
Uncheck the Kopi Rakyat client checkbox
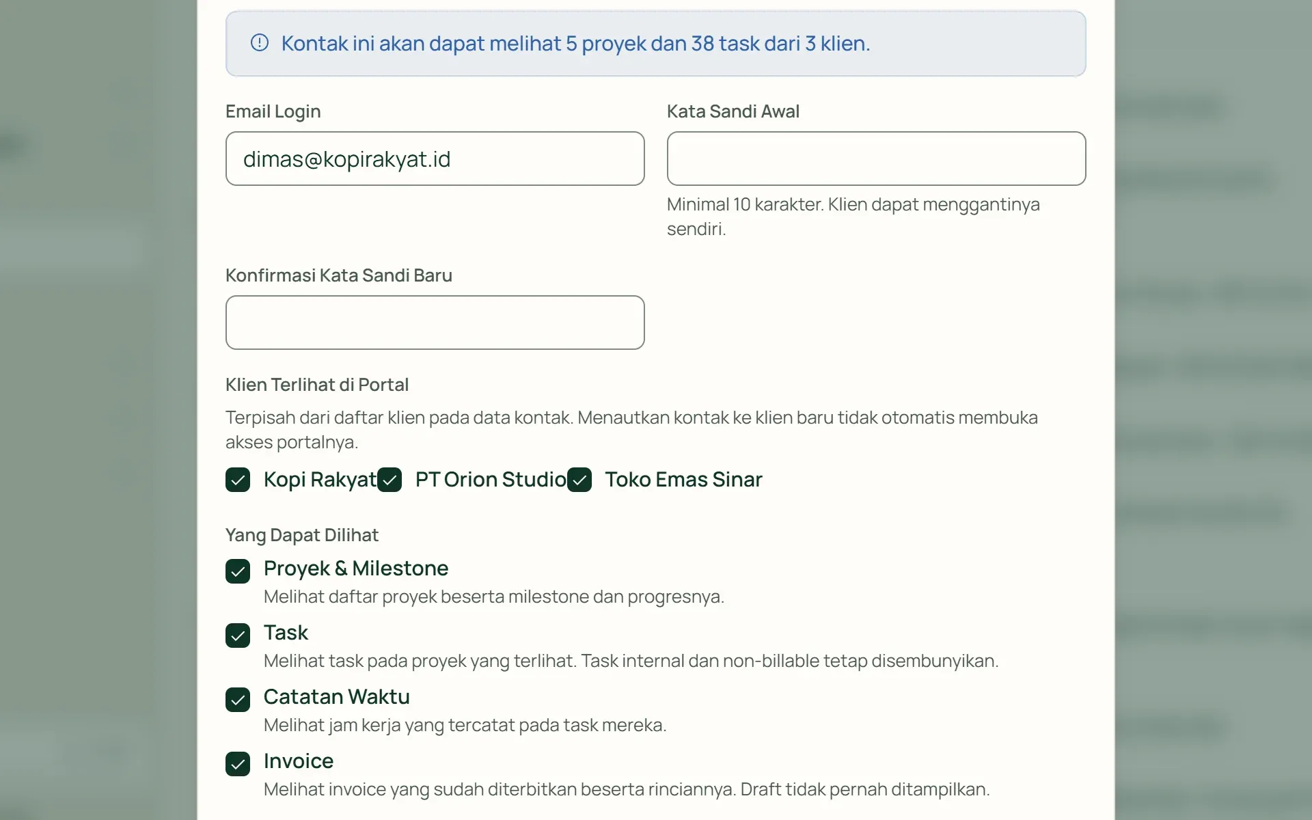pyautogui.click(x=238, y=480)
